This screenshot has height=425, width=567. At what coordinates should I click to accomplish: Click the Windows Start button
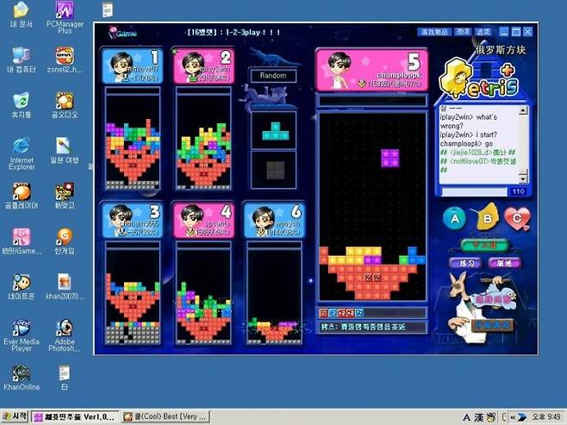[15, 416]
